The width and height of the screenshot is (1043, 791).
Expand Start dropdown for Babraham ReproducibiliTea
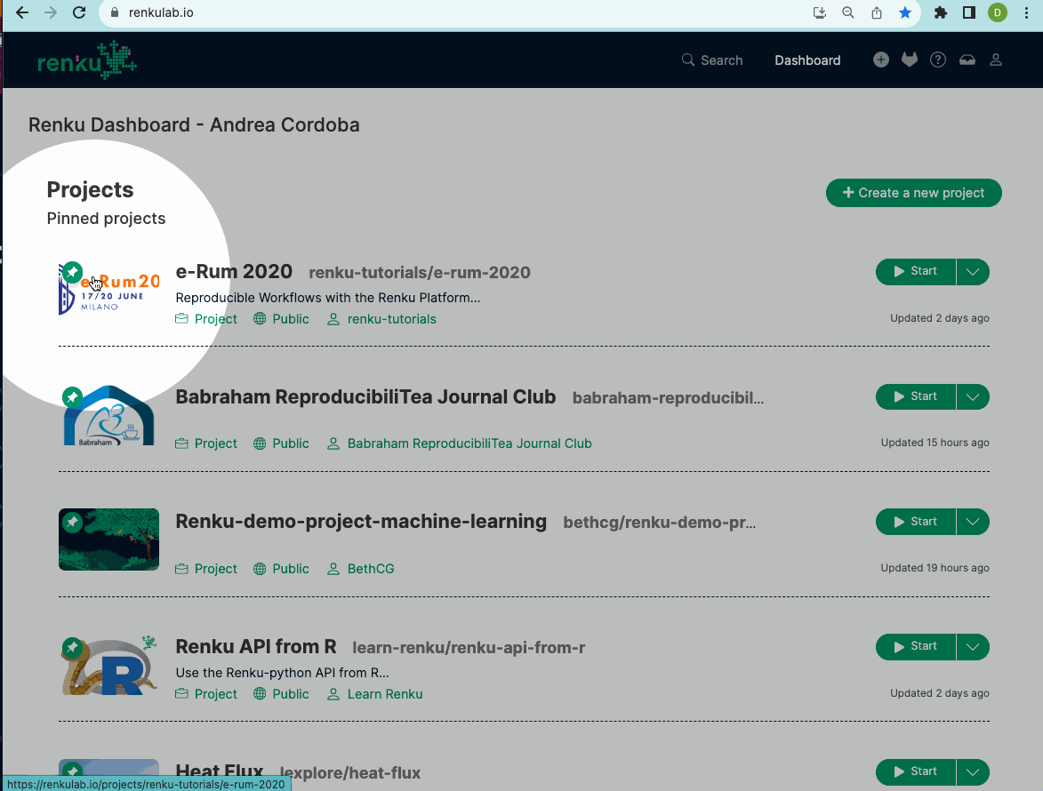973,397
